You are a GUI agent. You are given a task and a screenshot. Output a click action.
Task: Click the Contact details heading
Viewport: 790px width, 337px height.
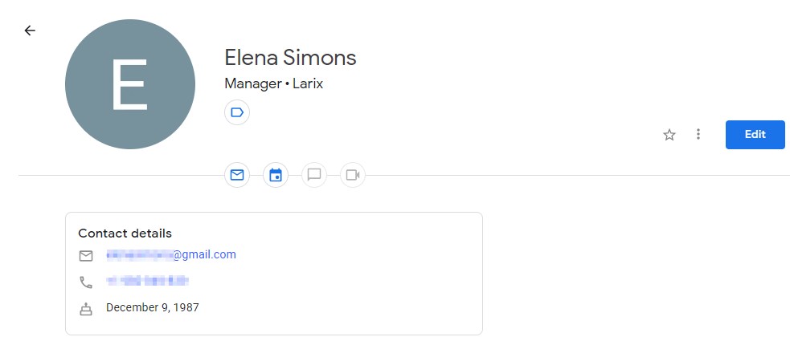coord(125,233)
